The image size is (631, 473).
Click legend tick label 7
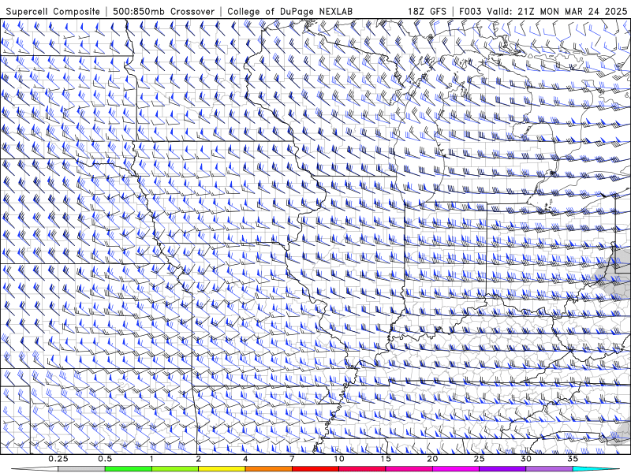pyautogui.click(x=292, y=459)
